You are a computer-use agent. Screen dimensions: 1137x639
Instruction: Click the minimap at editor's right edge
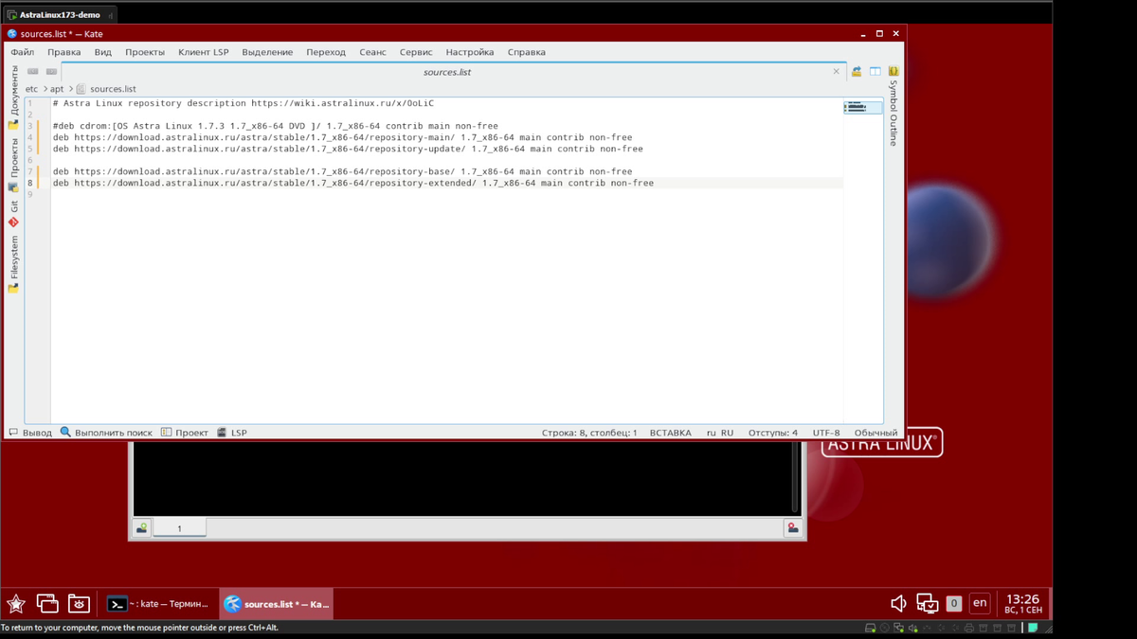(862, 108)
